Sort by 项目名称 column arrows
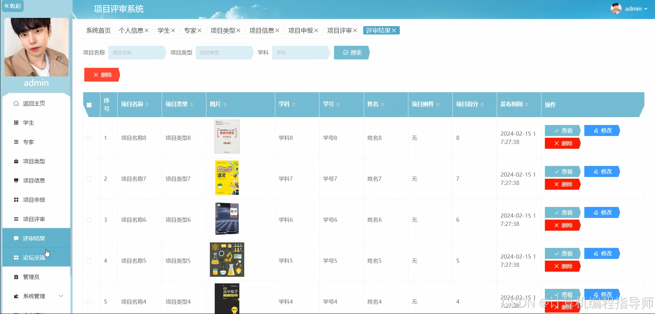 147,104
